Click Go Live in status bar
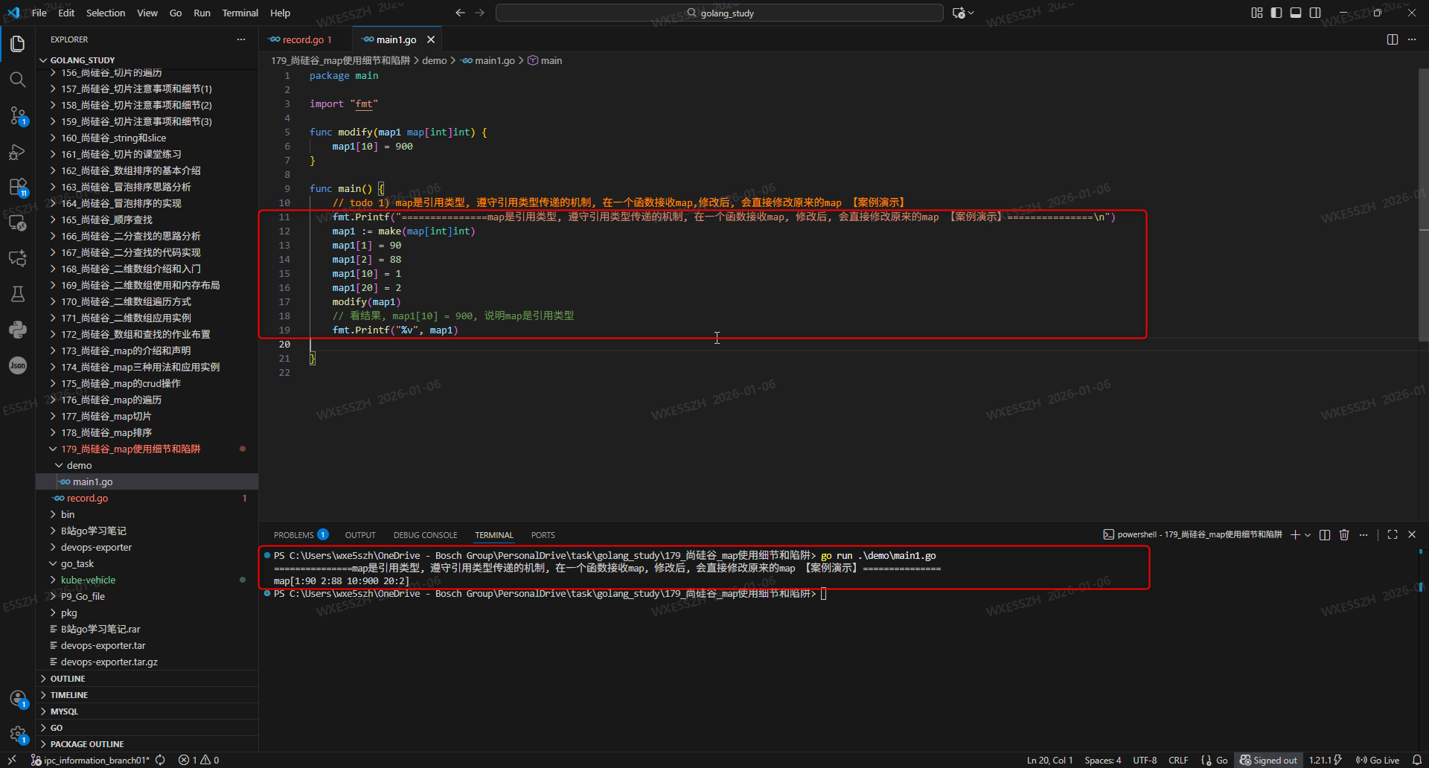1429x768 pixels. (1378, 761)
